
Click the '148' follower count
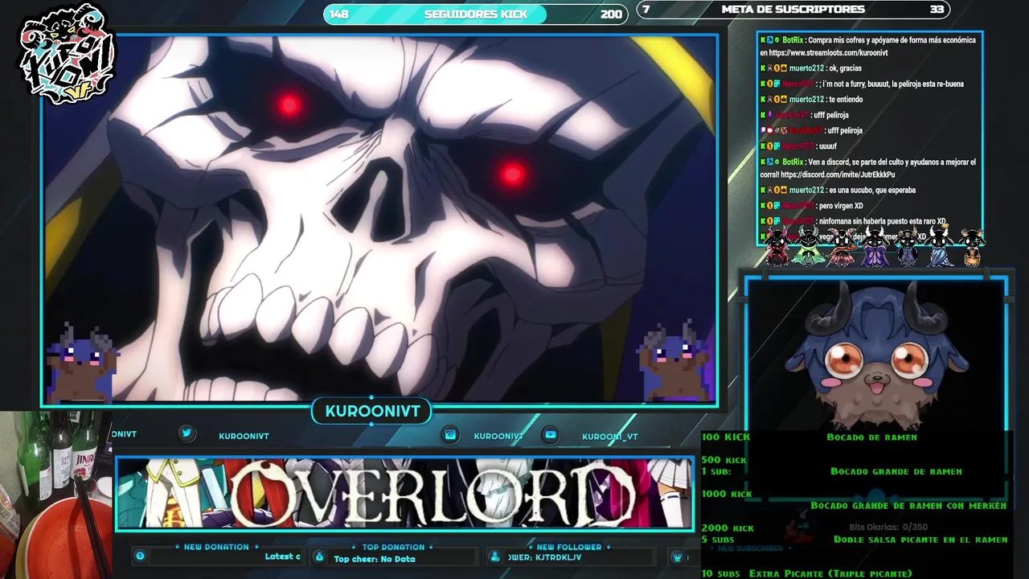point(339,14)
